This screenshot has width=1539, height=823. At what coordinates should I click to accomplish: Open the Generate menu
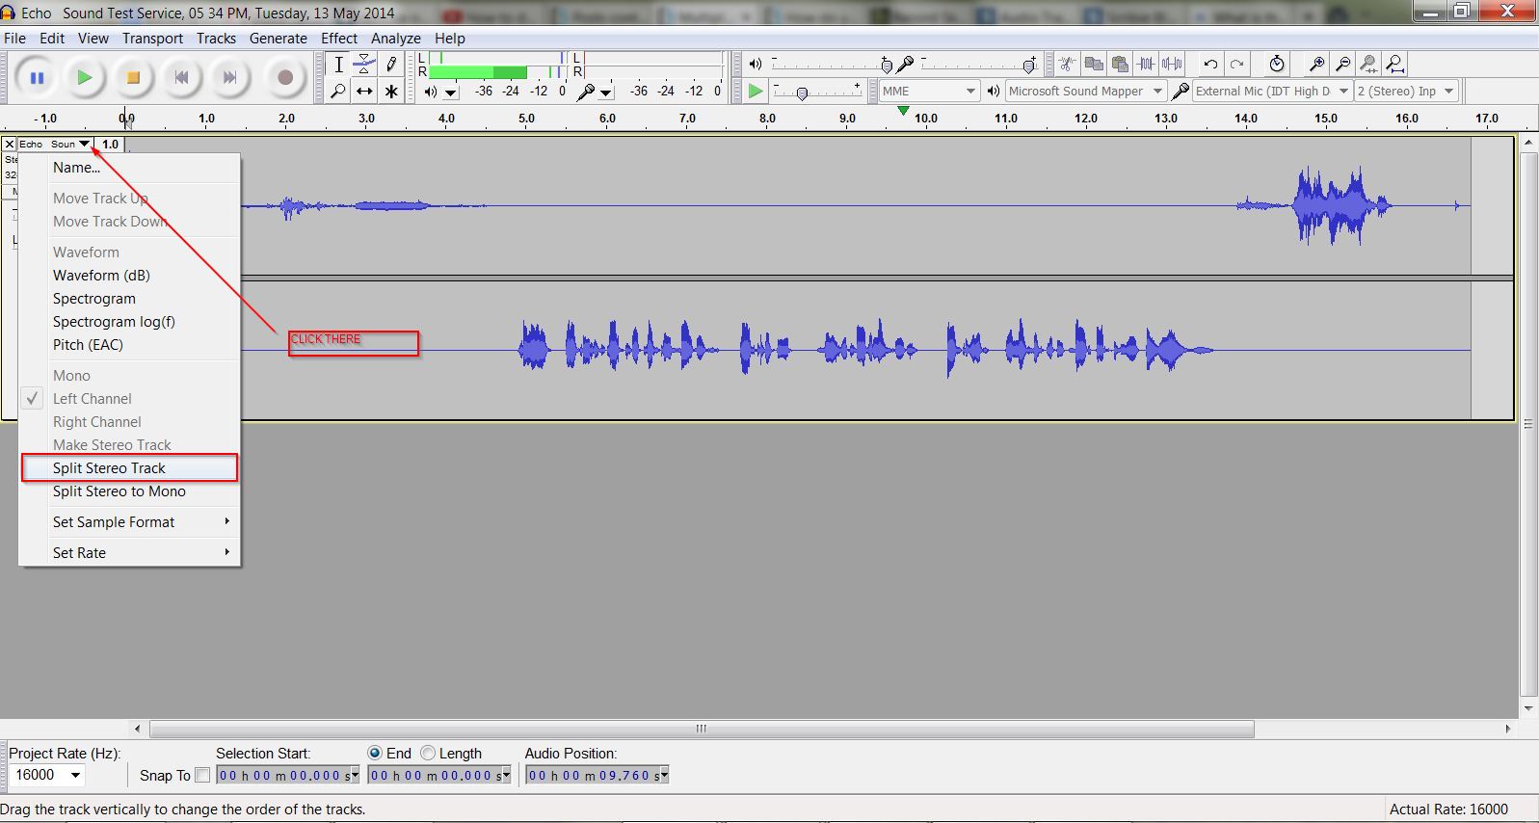pos(279,38)
